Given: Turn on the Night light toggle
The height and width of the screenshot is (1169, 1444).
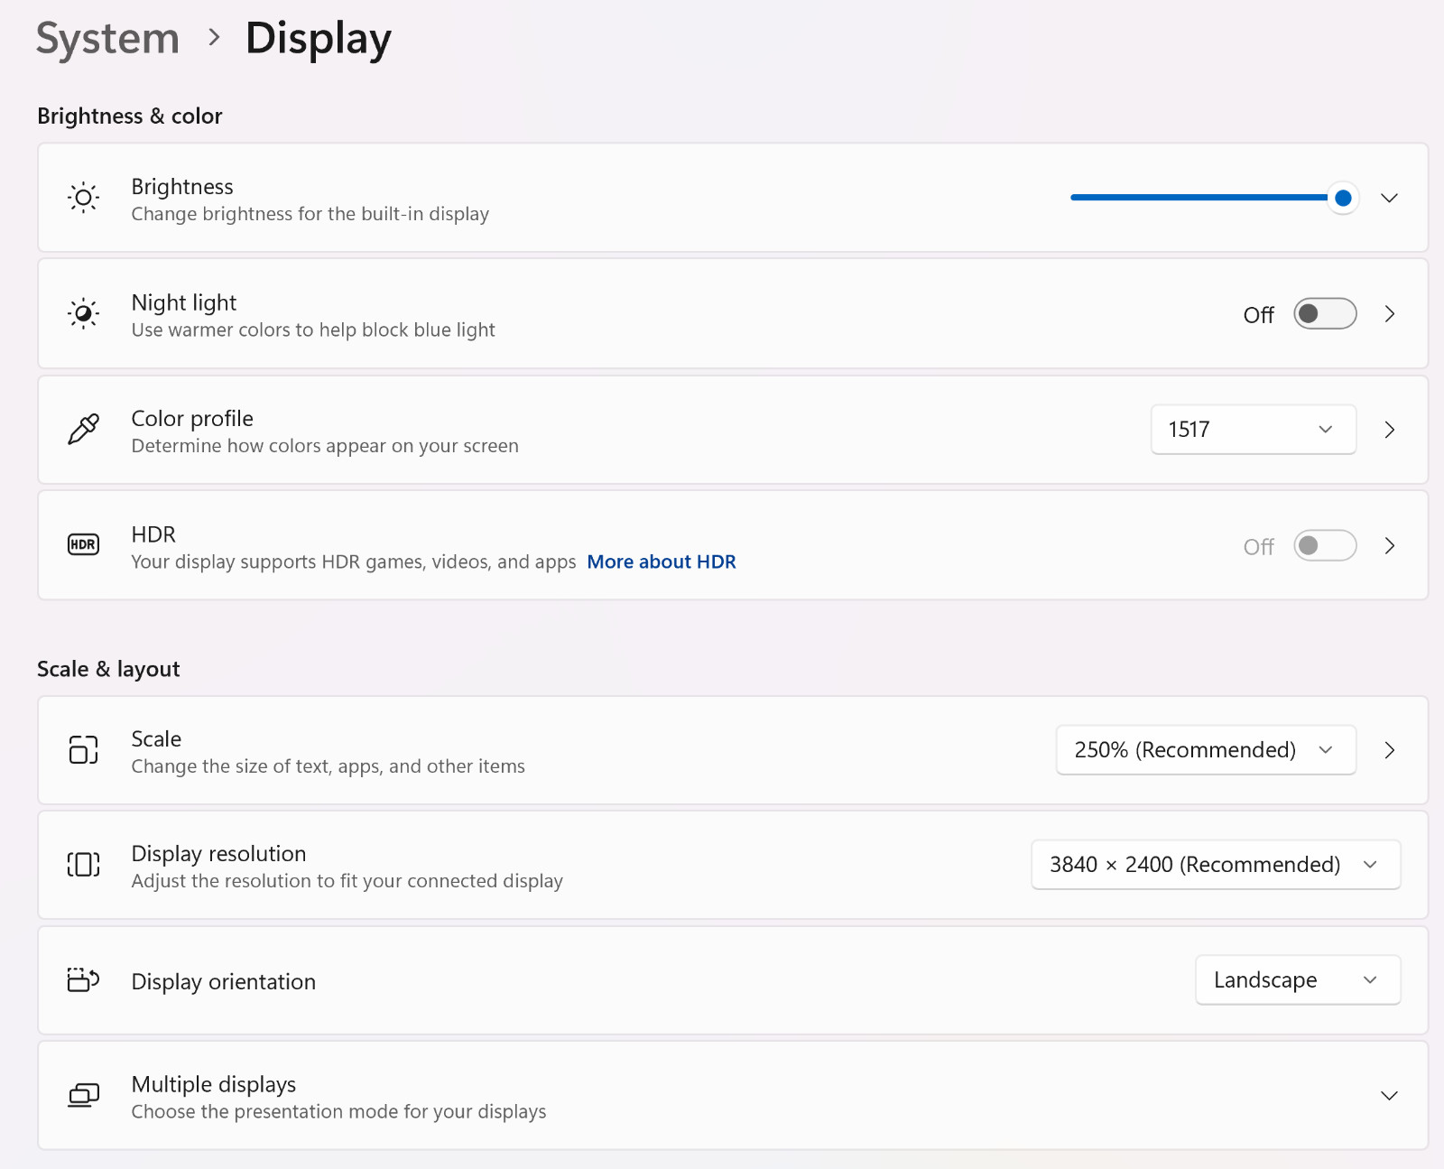Looking at the screenshot, I should click(x=1325, y=314).
